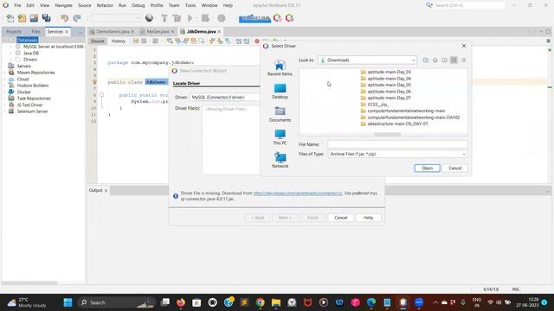
Task: Switch to Files tab
Action: [x=35, y=32]
